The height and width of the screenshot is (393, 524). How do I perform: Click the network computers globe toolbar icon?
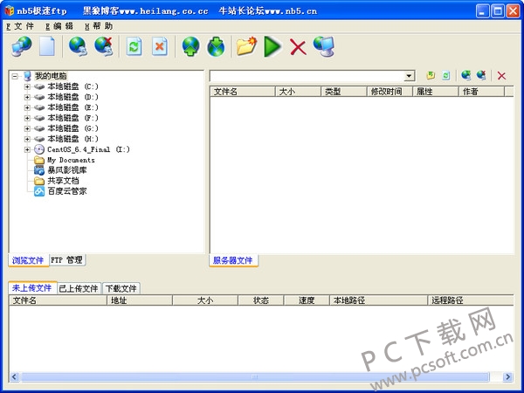pyautogui.click(x=22, y=46)
